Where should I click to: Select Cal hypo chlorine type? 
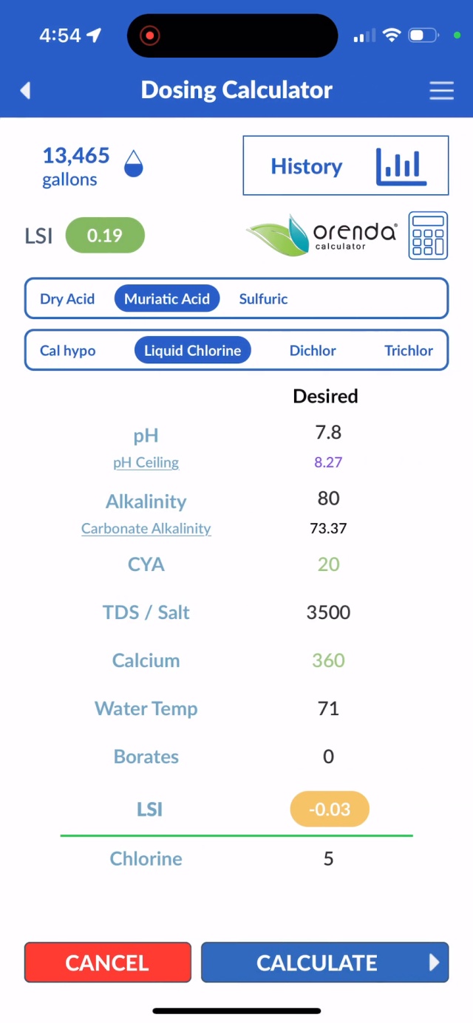(68, 351)
